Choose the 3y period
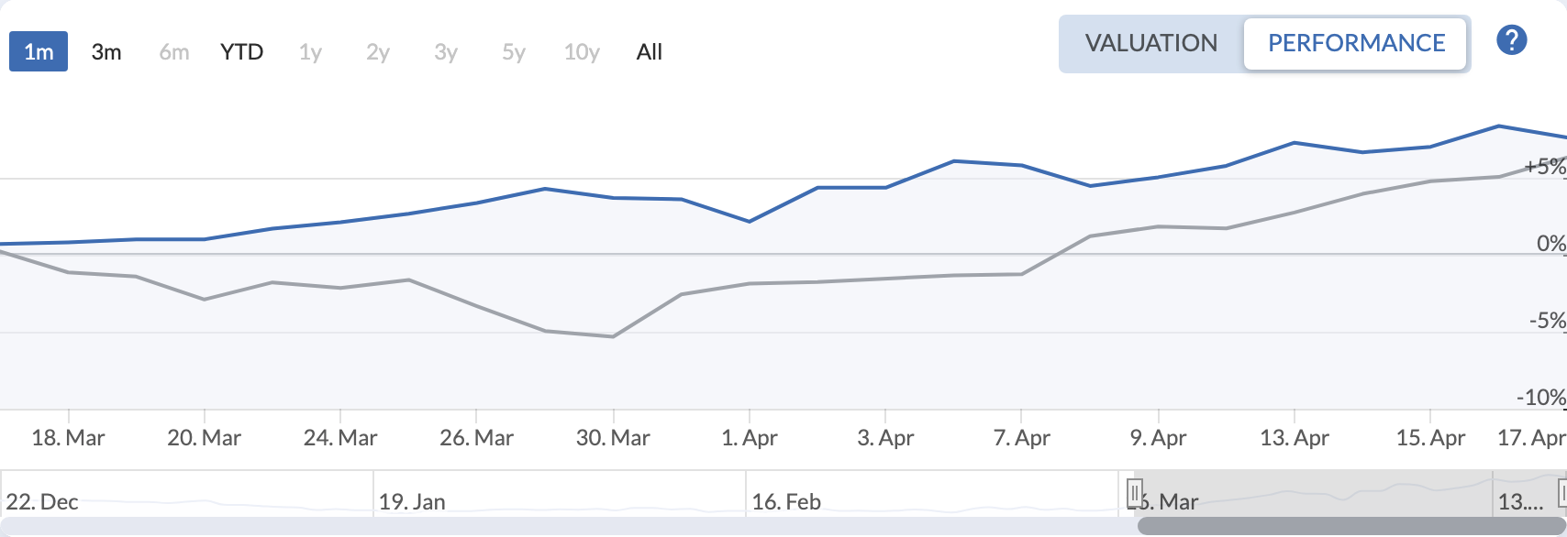This screenshot has height=537, width=1567. click(445, 52)
